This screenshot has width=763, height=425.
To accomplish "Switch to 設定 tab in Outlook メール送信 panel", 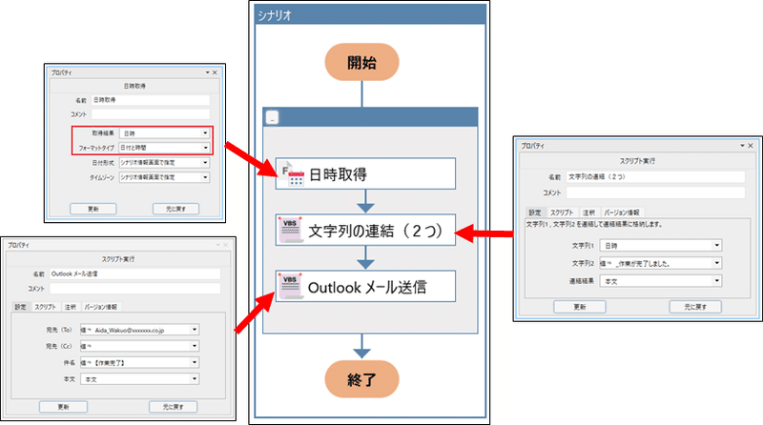I will pyautogui.click(x=20, y=307).
